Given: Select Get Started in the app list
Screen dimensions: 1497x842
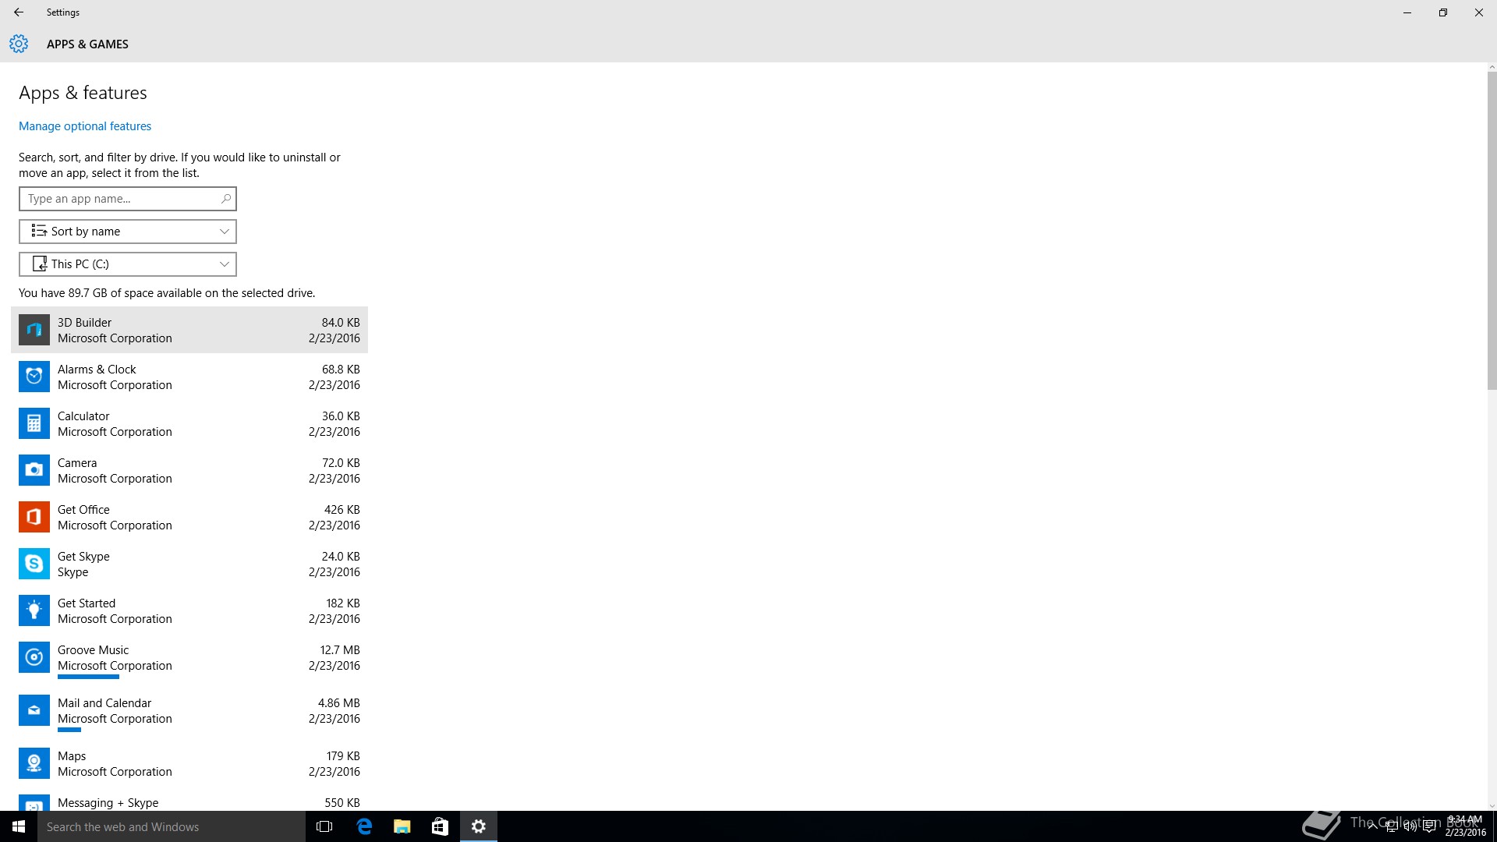Looking at the screenshot, I should click(x=189, y=610).
